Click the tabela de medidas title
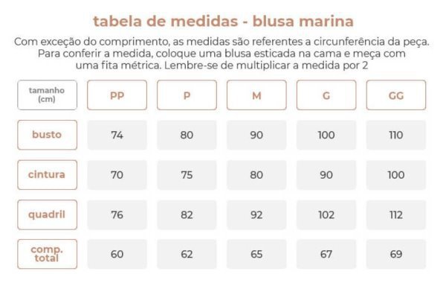This screenshot has width=446, height=283. (x=223, y=21)
